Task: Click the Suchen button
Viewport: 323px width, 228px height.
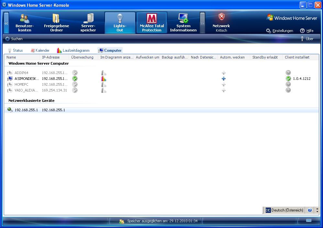Action: 14,39
